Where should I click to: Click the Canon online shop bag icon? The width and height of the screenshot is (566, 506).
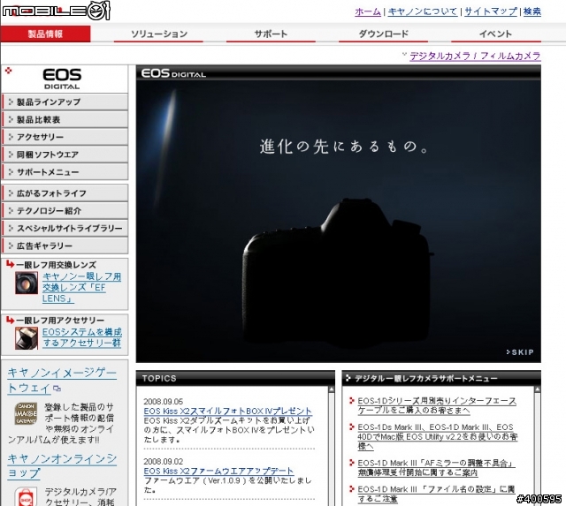(x=26, y=496)
